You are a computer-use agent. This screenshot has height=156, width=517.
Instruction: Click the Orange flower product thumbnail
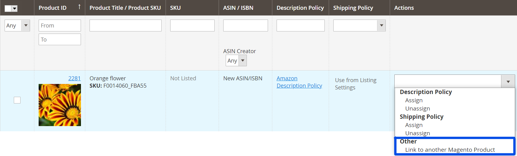tap(60, 105)
